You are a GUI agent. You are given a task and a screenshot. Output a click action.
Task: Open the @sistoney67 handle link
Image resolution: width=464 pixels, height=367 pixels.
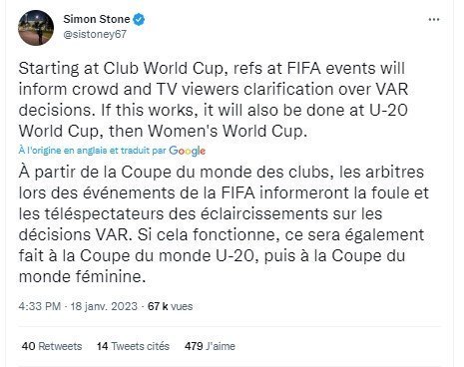(95, 34)
